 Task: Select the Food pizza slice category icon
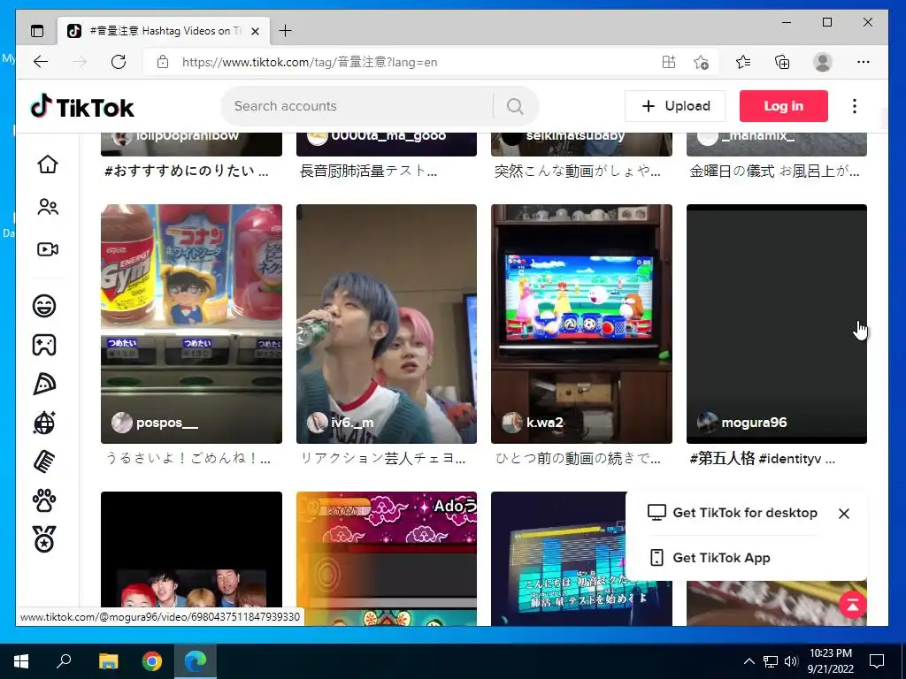coord(44,384)
